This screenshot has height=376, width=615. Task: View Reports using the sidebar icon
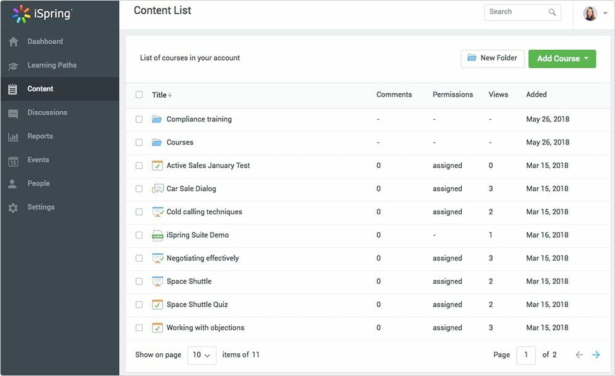tap(13, 136)
